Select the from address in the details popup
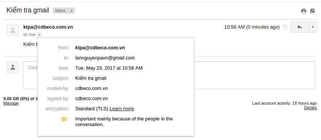 (x=100, y=48)
